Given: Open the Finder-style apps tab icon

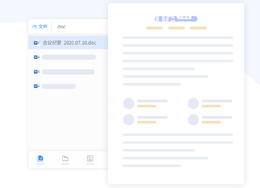Looking at the screenshot, I should click(90, 158).
